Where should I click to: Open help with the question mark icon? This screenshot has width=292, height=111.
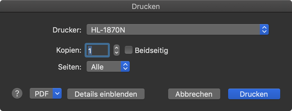pyautogui.click(x=17, y=93)
